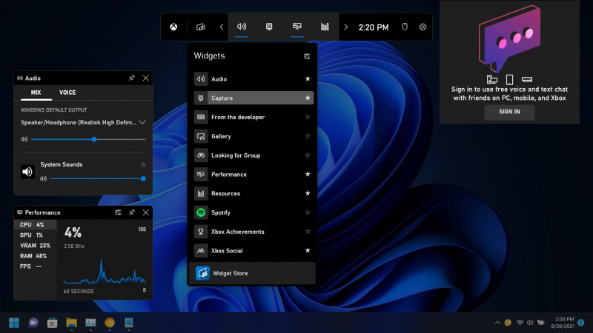Favorite the Looking for Group star
The image size is (593, 333).
tap(308, 155)
